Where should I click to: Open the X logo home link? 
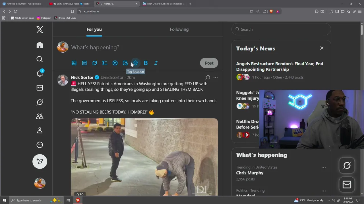(40, 29)
